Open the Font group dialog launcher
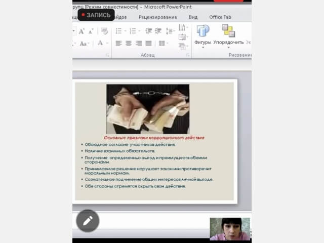Image resolution: width=324 pixels, height=243 pixels. [107, 55]
